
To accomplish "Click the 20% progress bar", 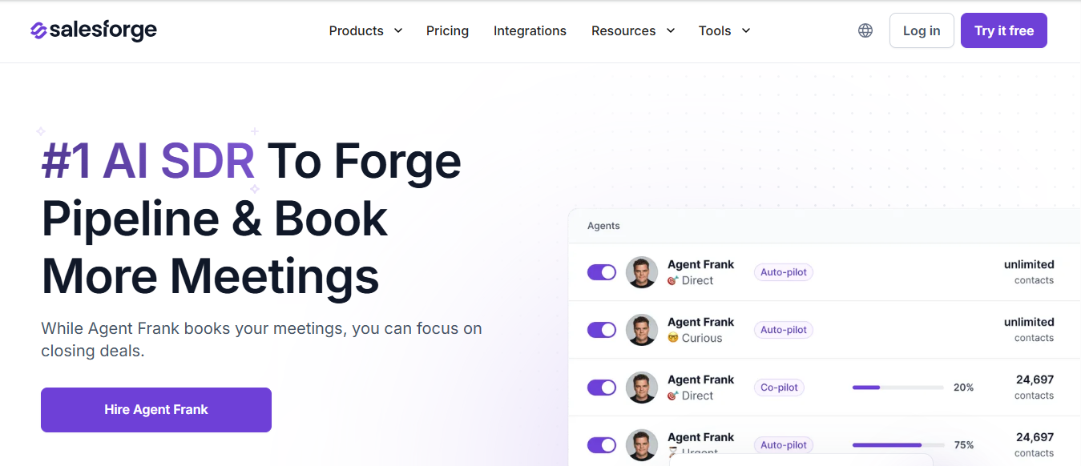I will pyautogui.click(x=898, y=388).
